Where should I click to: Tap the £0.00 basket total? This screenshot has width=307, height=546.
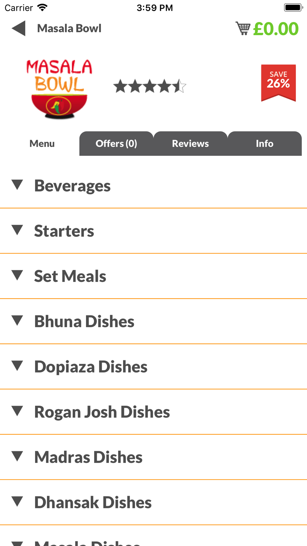(x=276, y=29)
